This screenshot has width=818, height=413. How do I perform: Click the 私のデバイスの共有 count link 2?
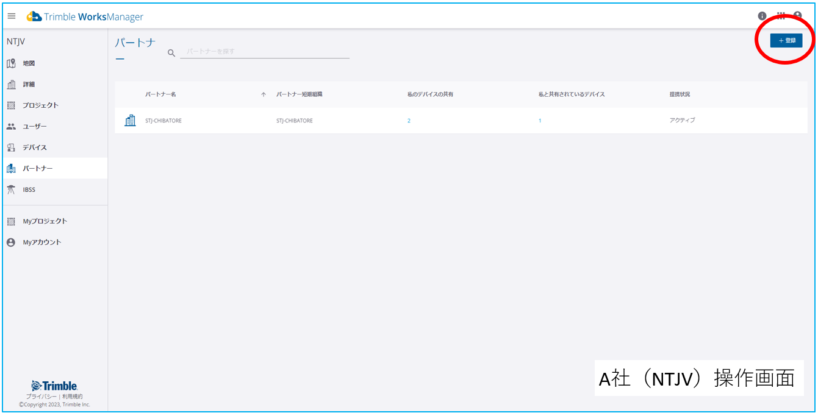coord(409,121)
